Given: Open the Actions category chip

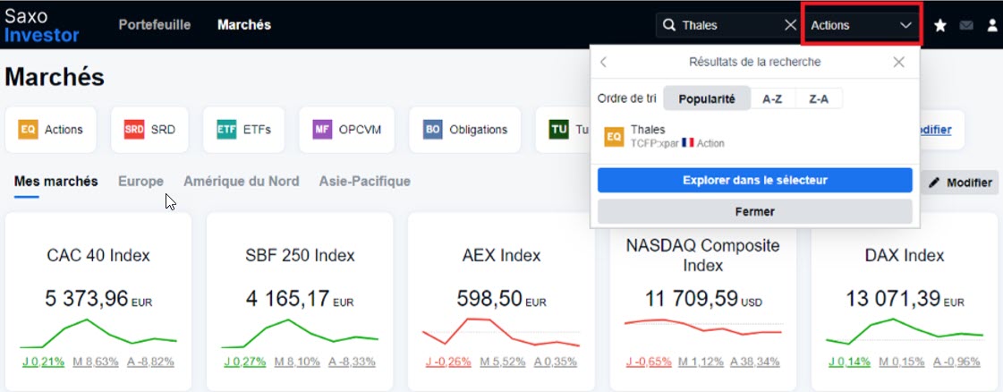Looking at the screenshot, I should point(50,130).
